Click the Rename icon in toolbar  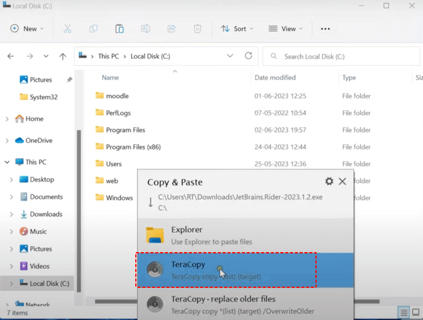[x=145, y=29]
